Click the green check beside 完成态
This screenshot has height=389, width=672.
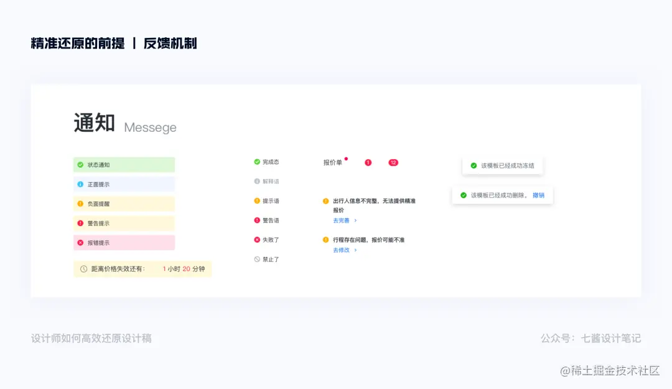pos(256,162)
